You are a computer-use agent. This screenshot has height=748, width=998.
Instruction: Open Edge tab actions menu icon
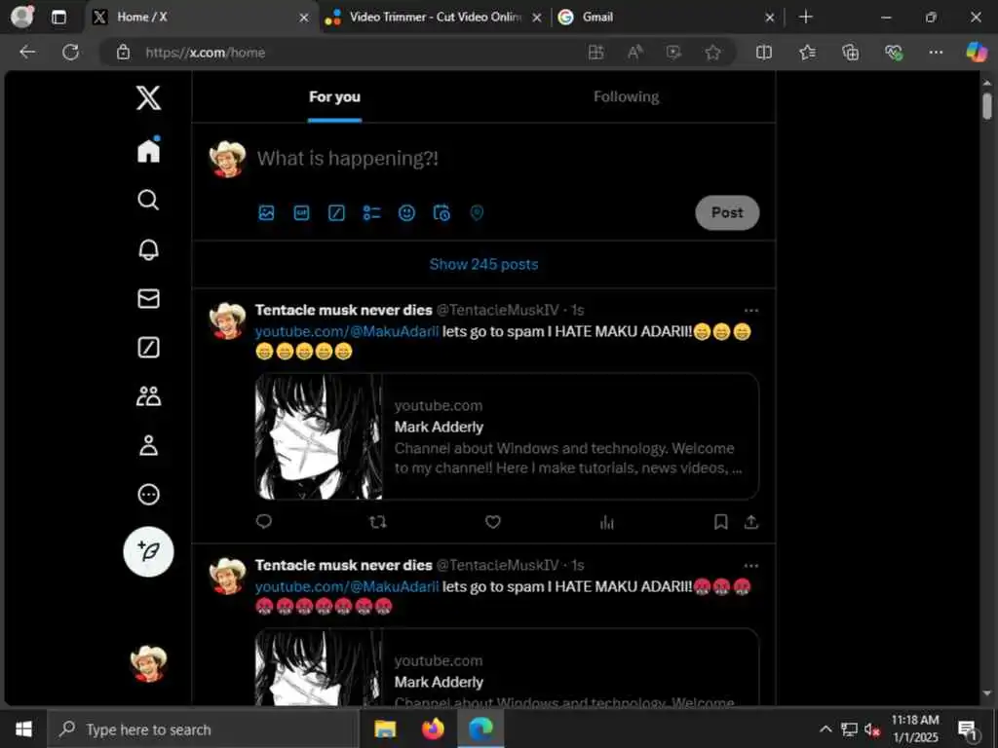[x=58, y=18]
